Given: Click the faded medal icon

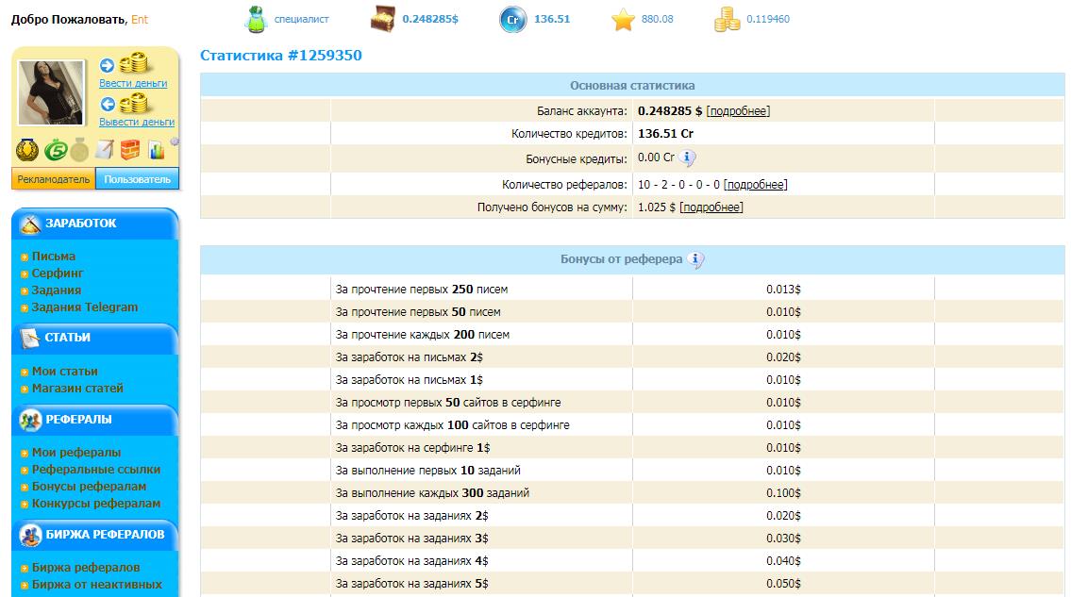Looking at the screenshot, I should (80, 150).
